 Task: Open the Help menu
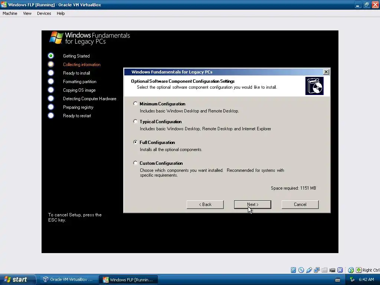coord(60,13)
